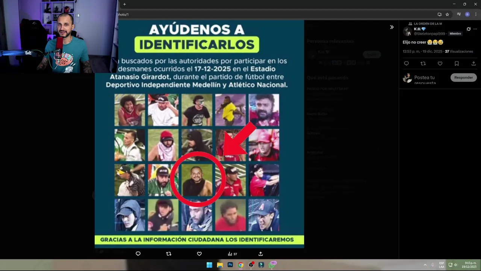Open the post's more options ellipsis
This screenshot has height=271, width=481.
pyautogui.click(x=475, y=29)
